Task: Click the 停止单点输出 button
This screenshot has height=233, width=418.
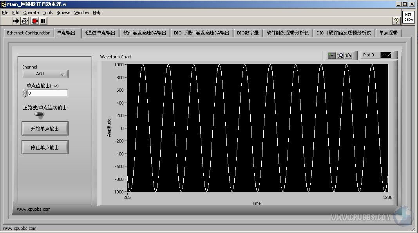Action: [x=45, y=147]
